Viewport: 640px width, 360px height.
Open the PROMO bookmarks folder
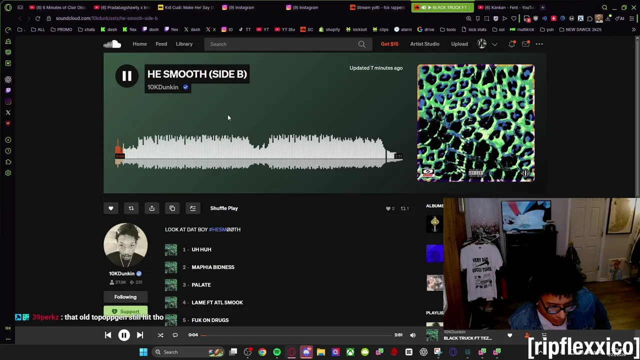pyautogui.click(x=61, y=29)
